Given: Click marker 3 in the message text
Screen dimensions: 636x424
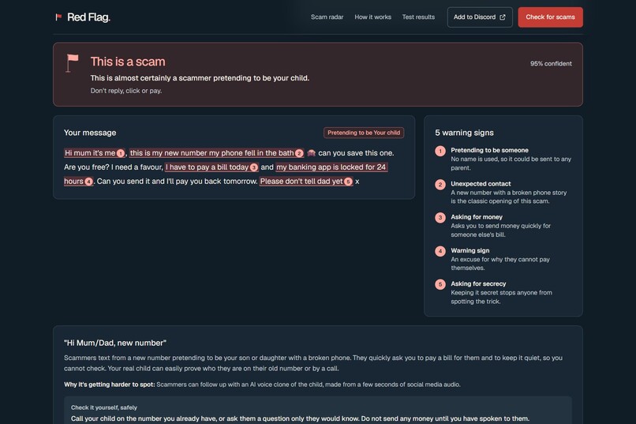Looking at the screenshot, I should 254,167.
